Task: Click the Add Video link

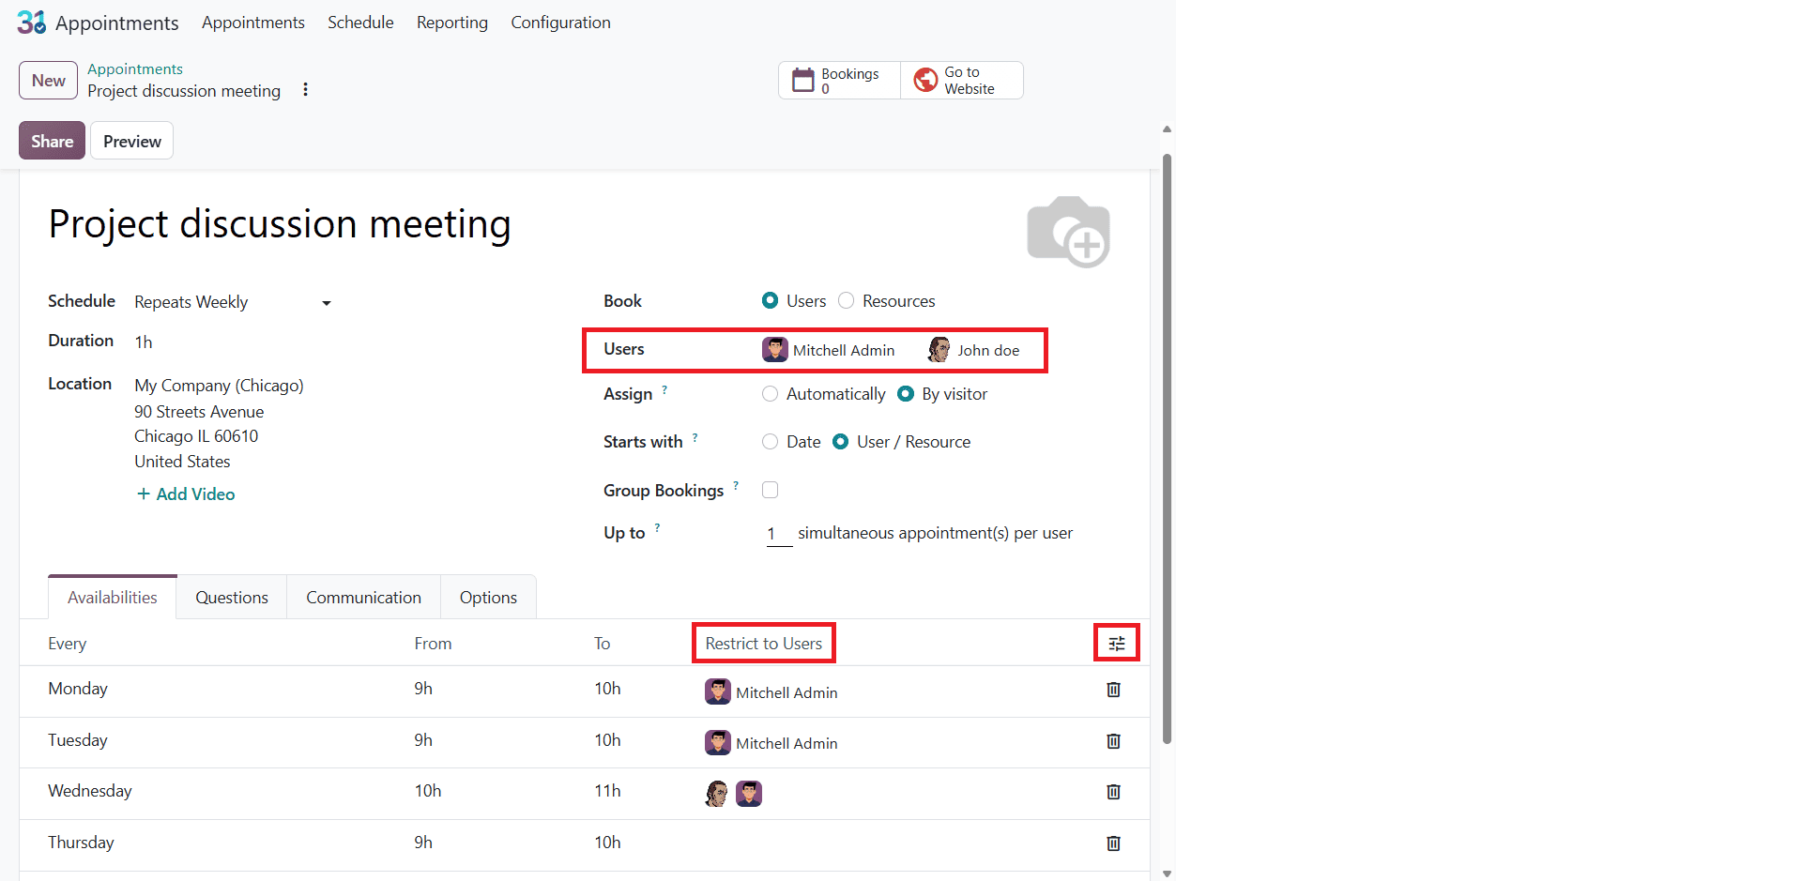Action: [186, 494]
